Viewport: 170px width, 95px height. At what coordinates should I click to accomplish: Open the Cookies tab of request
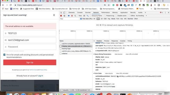tap(123, 41)
